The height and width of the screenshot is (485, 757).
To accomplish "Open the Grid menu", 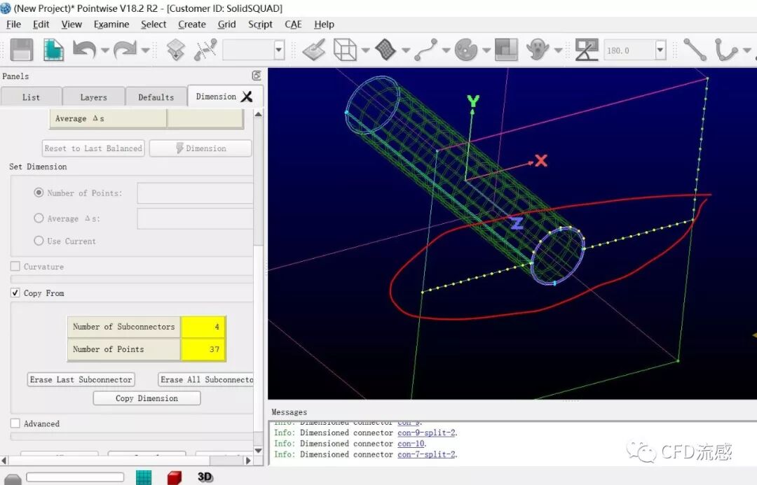I will click(226, 24).
